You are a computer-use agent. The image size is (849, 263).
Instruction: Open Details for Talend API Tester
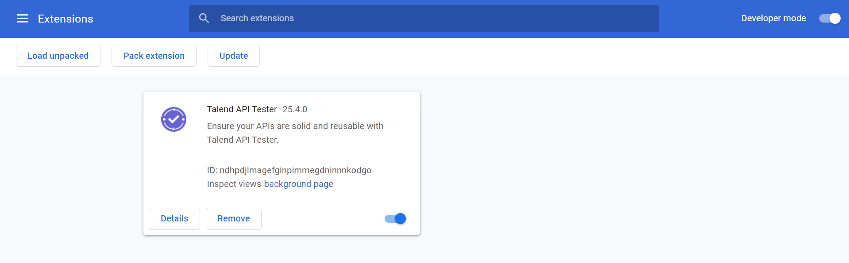[174, 219]
